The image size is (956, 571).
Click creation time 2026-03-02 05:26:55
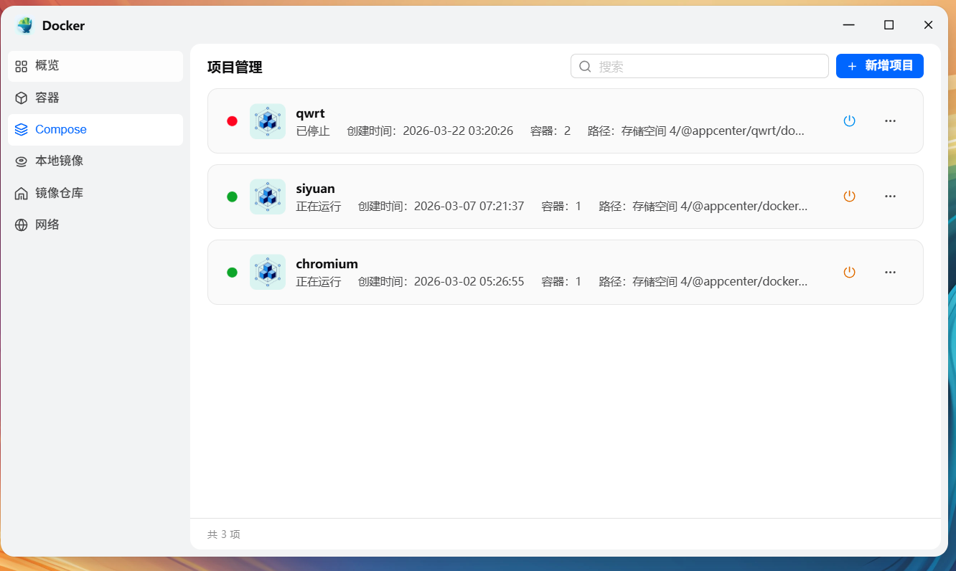pos(441,281)
